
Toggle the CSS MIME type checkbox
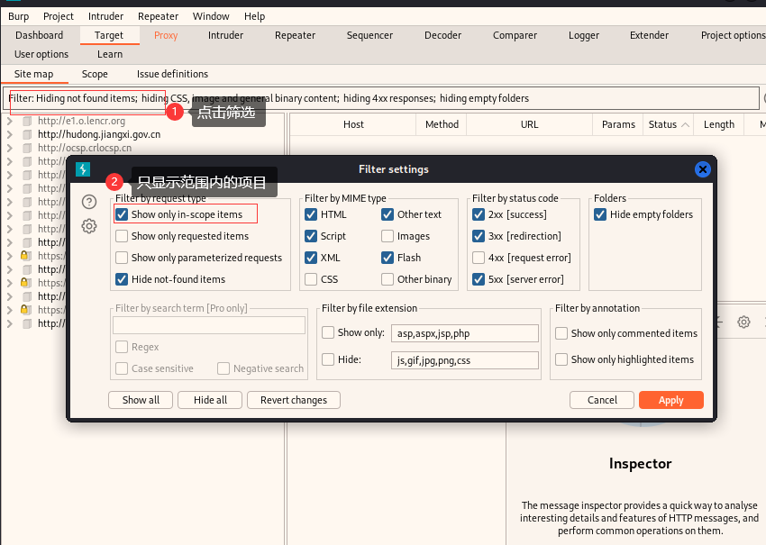click(x=311, y=279)
